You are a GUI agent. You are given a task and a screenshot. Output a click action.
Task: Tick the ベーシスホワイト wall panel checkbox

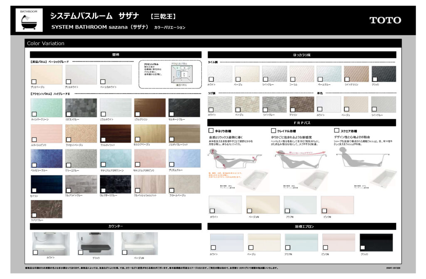click(x=103, y=81)
